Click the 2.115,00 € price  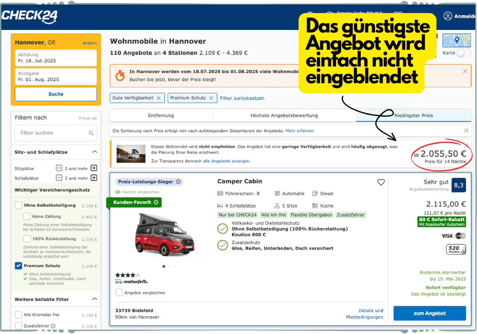(x=446, y=204)
